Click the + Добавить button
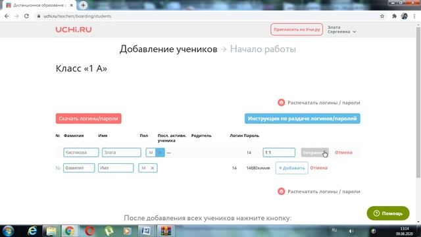Screen dimensions: 421x237 pos(292,168)
